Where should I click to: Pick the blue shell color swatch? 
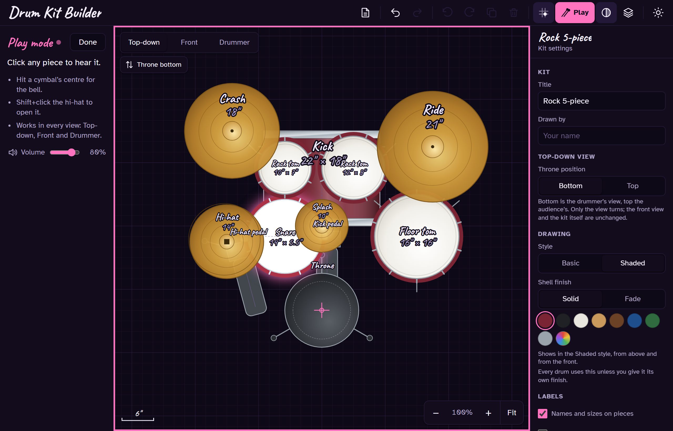[x=634, y=321]
